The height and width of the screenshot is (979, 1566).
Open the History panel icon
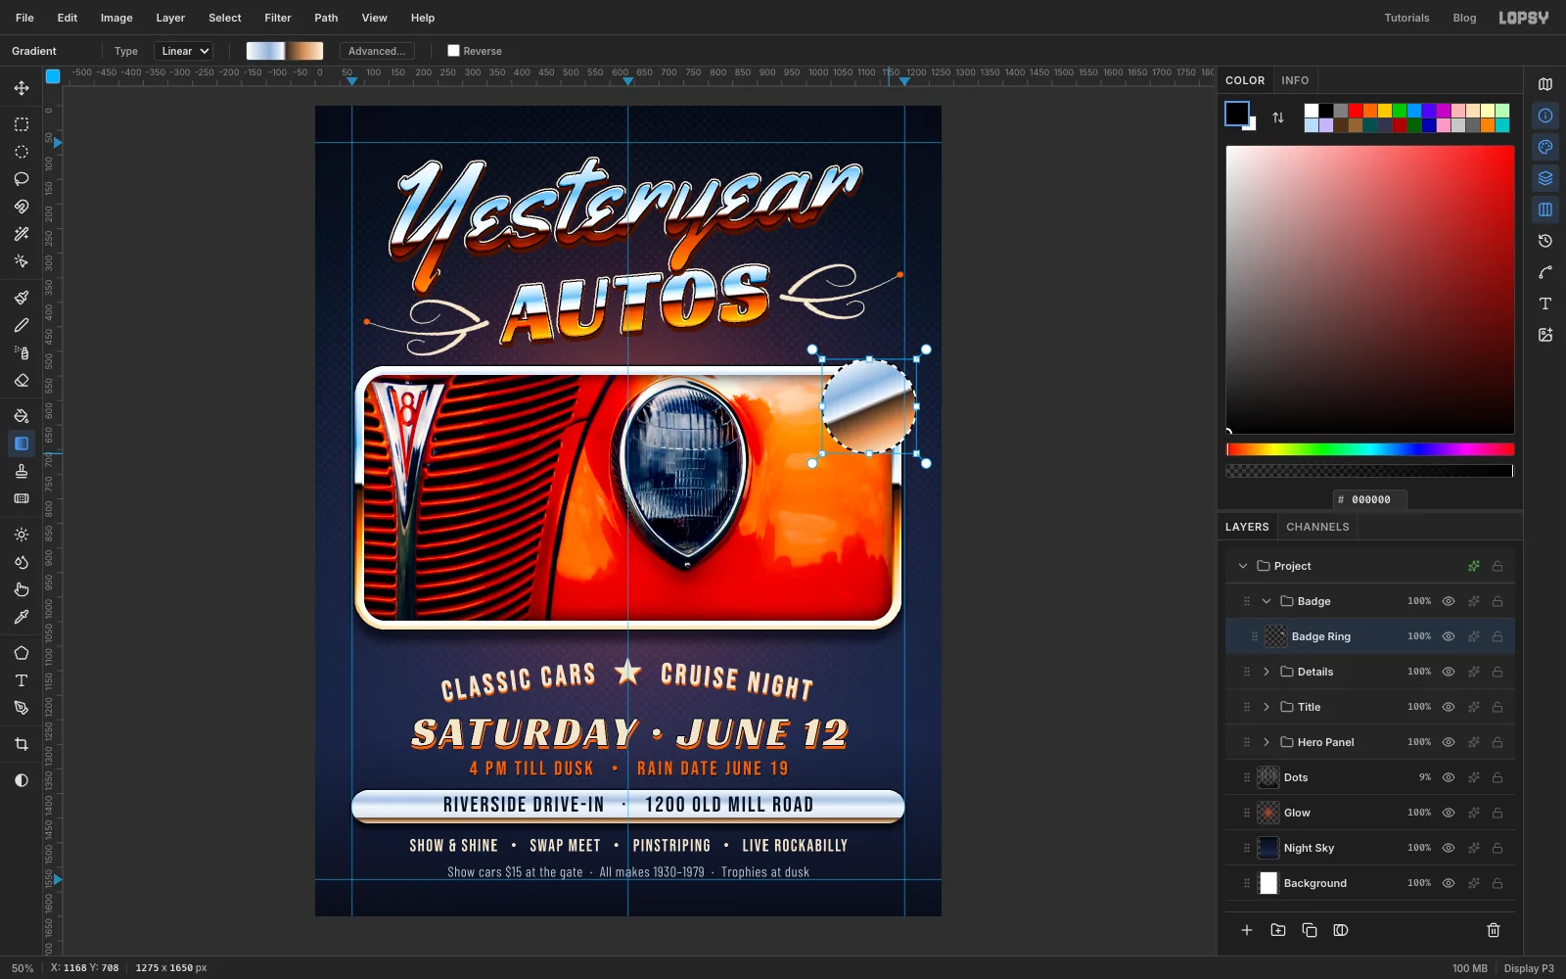click(x=1545, y=241)
